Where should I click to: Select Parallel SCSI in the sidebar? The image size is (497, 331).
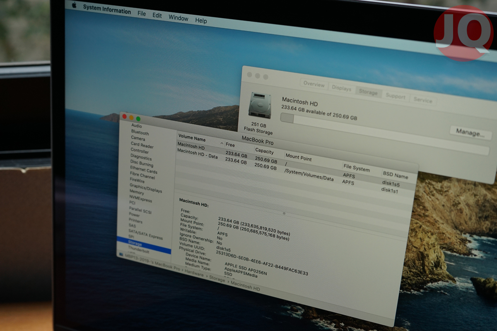pos(140,211)
